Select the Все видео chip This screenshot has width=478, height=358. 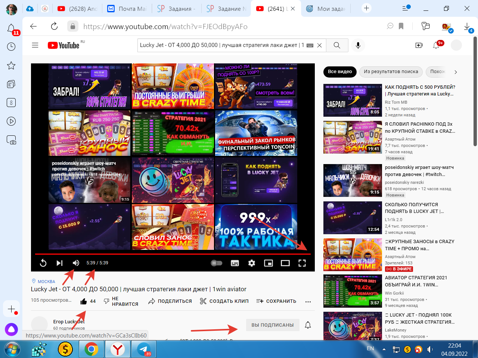pyautogui.click(x=340, y=72)
